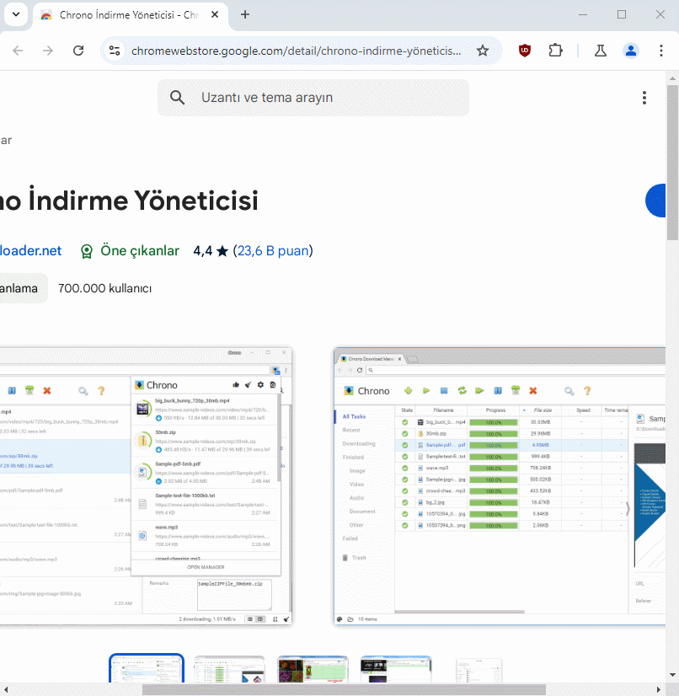This screenshot has width=679, height=696.
Task: Open the Chrome profile avatar
Action: tap(631, 51)
